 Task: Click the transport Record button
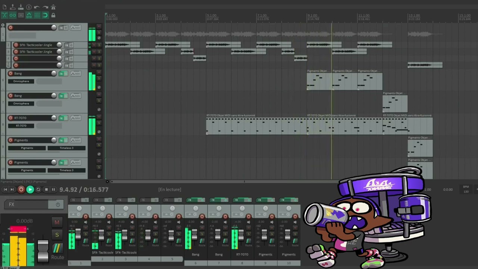[x=21, y=190]
